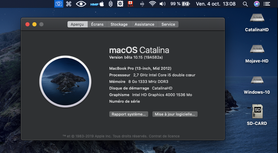The width and height of the screenshot is (278, 153).
Task: Click the Mise à jour logicielle... button
Action: (x=175, y=114)
